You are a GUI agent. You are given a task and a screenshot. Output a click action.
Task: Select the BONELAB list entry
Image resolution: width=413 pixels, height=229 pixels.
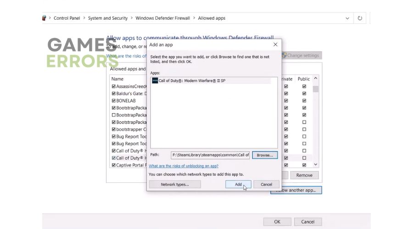[126, 101]
